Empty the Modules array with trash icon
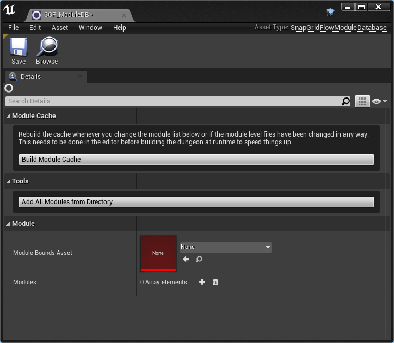Screen dimensions: 394x343 [216, 282]
